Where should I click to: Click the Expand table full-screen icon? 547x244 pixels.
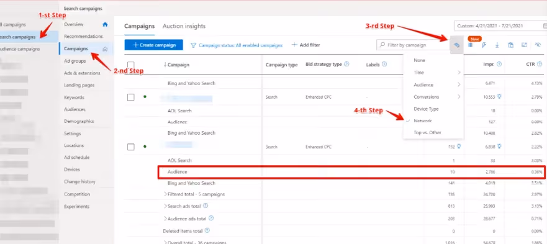(524, 45)
